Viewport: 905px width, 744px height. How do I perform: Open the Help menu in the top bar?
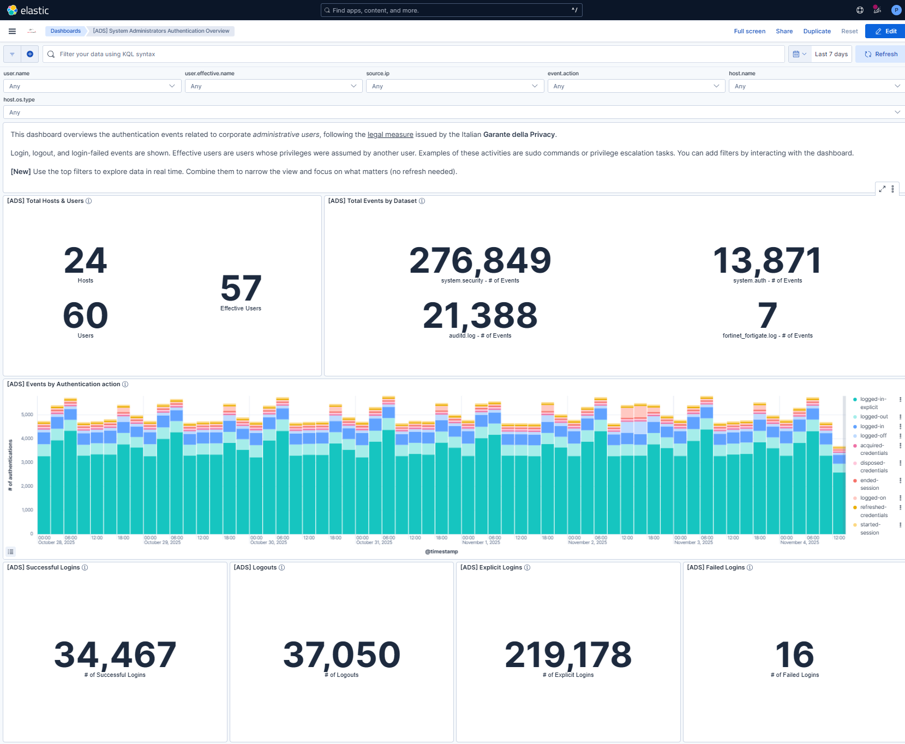(859, 10)
